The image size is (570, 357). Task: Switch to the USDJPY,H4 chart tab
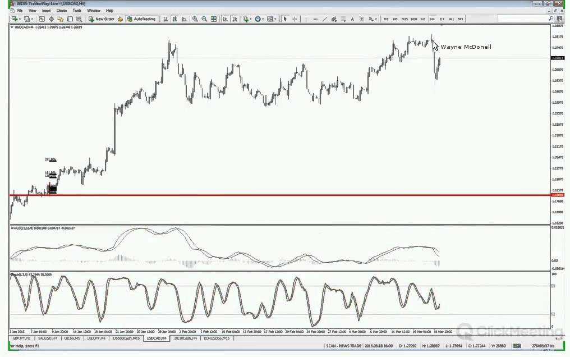coord(96,338)
